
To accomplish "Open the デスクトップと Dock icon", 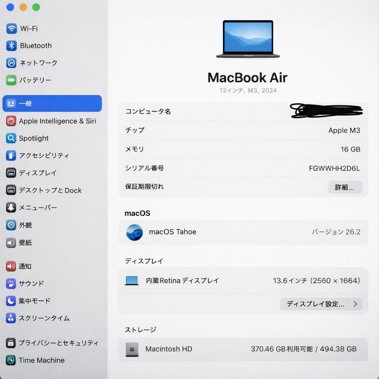I will click(11, 190).
